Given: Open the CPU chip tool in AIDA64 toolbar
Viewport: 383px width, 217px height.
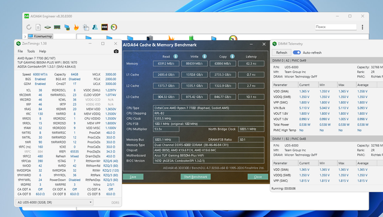Looking at the screenshot, I should (x=48, y=27).
